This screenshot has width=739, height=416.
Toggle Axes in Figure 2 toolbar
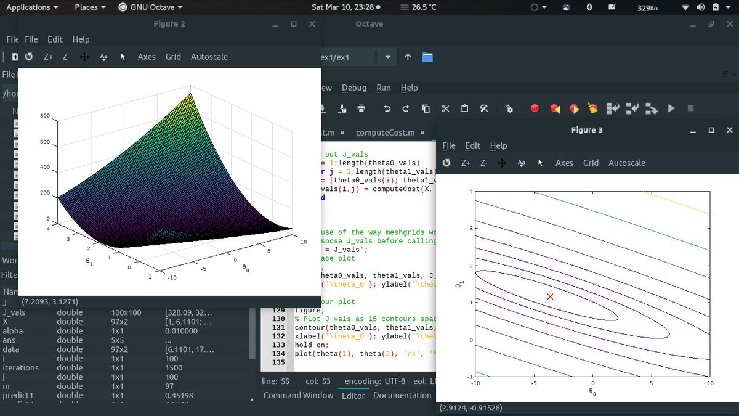tap(147, 57)
